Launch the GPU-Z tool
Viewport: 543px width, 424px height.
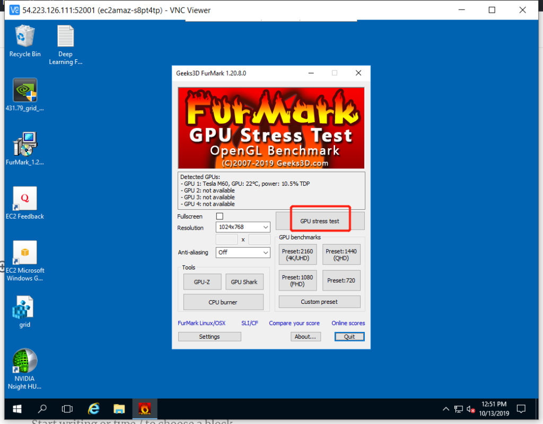pyautogui.click(x=202, y=282)
